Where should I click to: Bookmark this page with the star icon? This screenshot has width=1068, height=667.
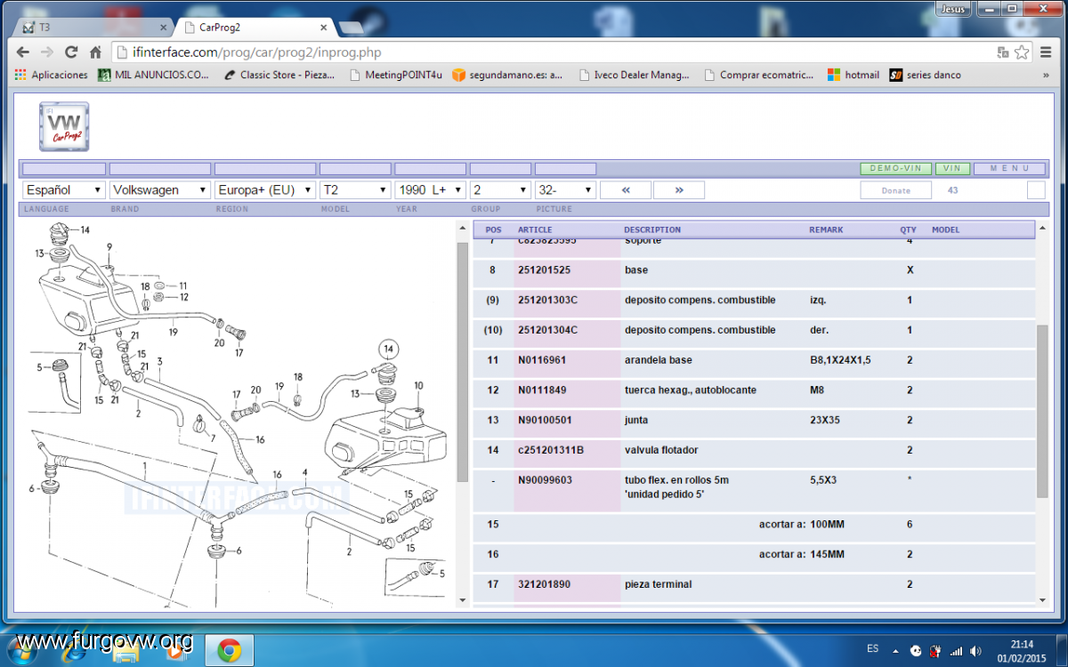[1022, 52]
